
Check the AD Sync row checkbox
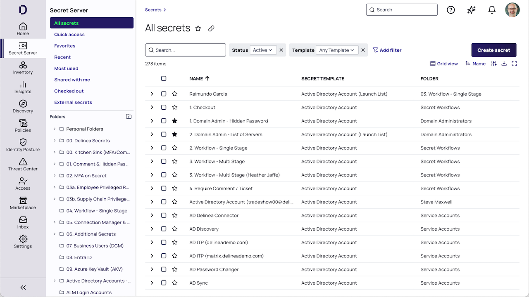164,283
